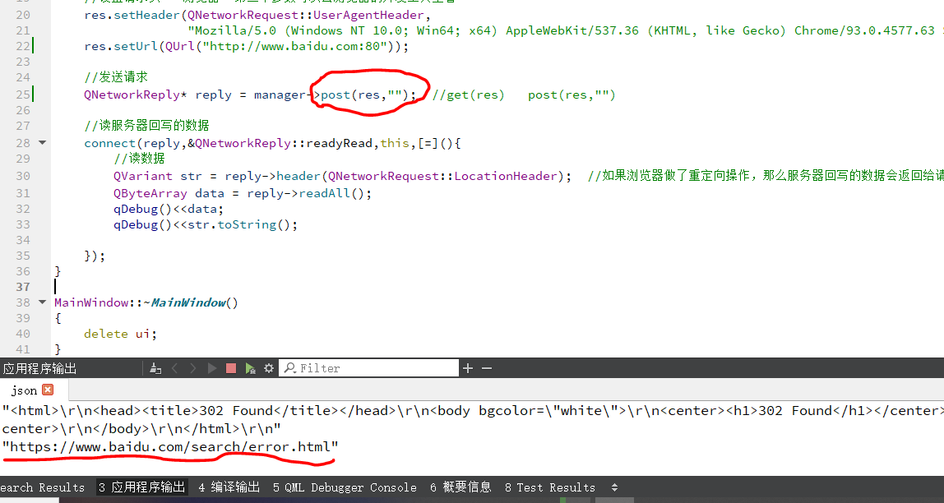Stop the running application

(x=231, y=368)
